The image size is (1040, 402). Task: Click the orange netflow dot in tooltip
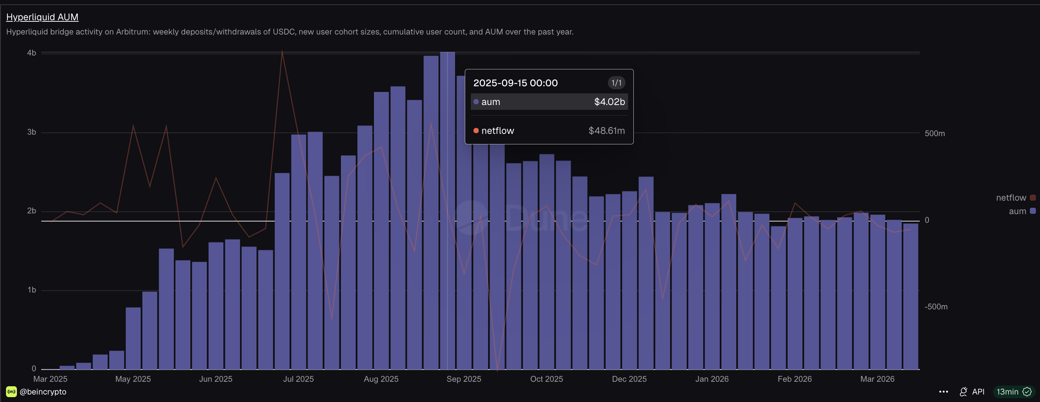pos(476,130)
